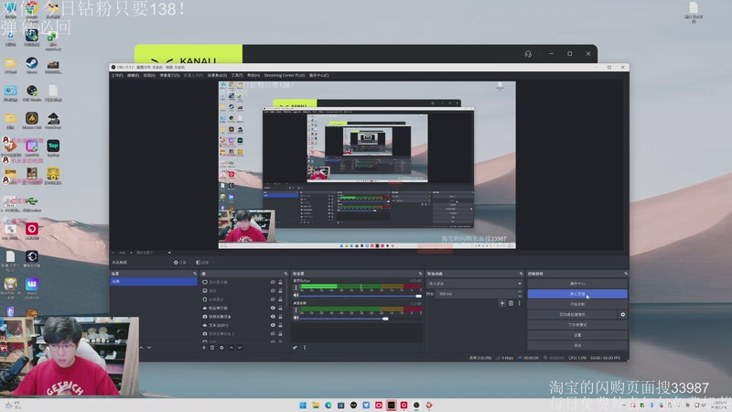Move source up with the Sources up arrow
The width and height of the screenshot is (732, 412).
pos(231,348)
